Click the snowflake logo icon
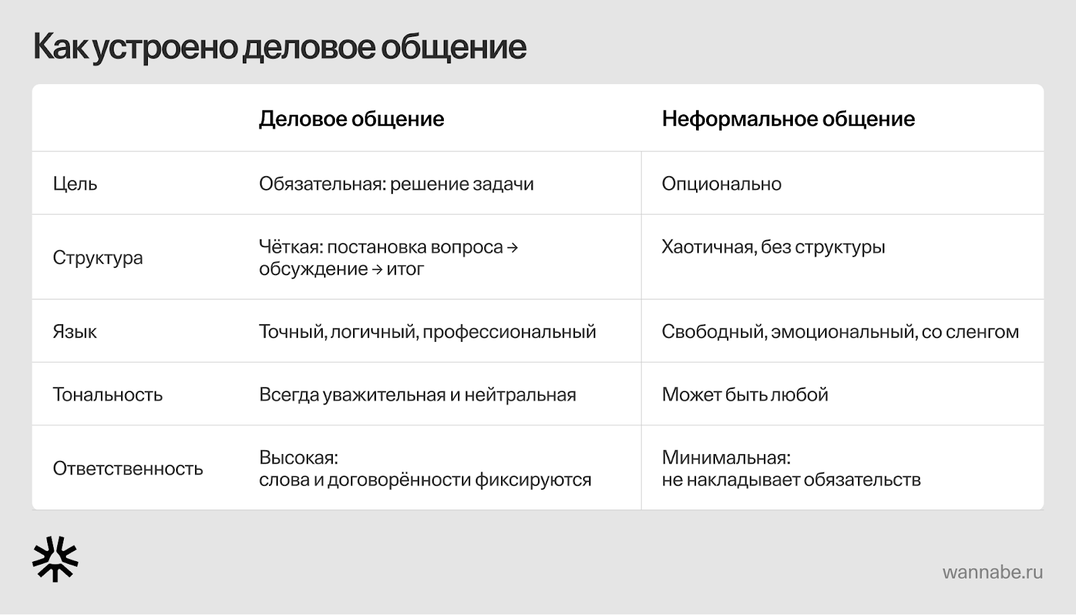Viewport: 1076px width, 615px height. pos(55,558)
